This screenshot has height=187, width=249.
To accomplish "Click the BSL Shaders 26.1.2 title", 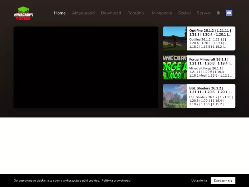I will click(211, 90).
